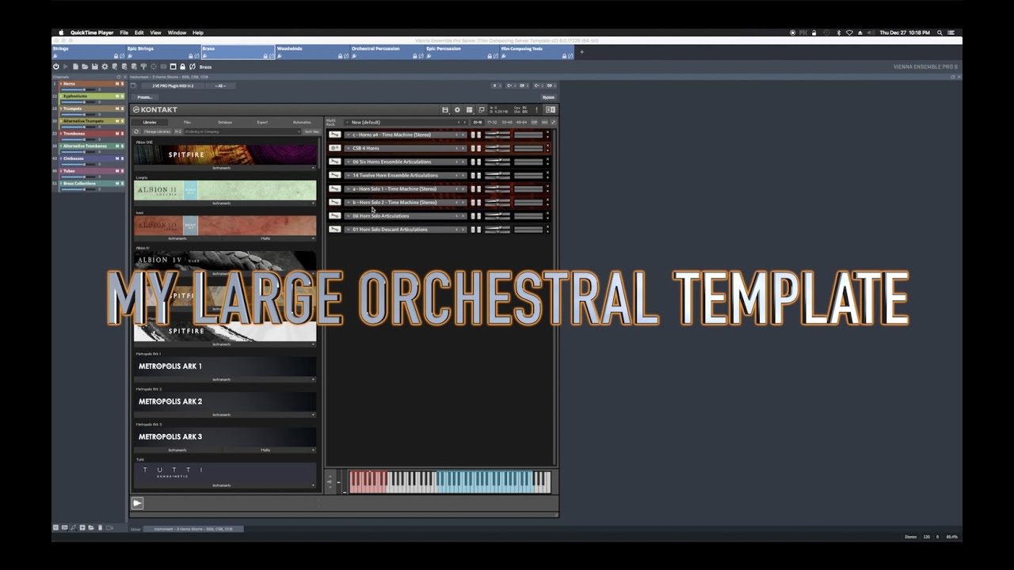Open the Kontakt Files tab
Viewport: 1014px width, 570px height.
pyautogui.click(x=187, y=122)
